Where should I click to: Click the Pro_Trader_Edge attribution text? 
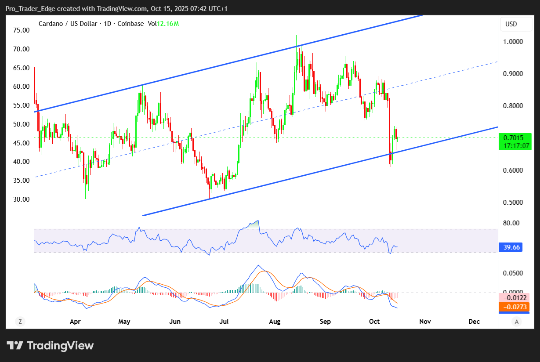coord(31,9)
